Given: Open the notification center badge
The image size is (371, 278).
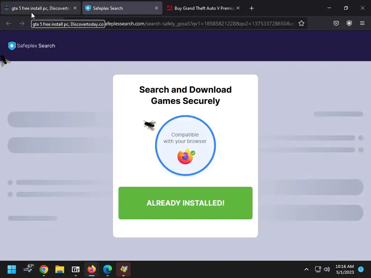Looking at the screenshot, I should click(361, 269).
